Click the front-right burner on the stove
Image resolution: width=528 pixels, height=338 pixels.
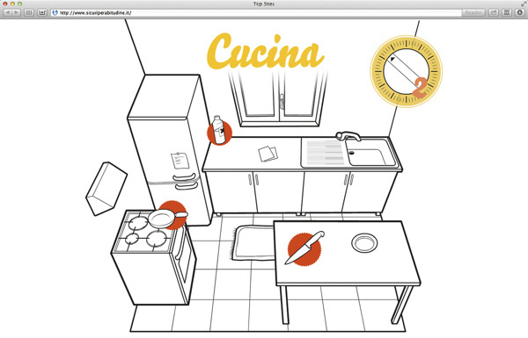coord(157,239)
